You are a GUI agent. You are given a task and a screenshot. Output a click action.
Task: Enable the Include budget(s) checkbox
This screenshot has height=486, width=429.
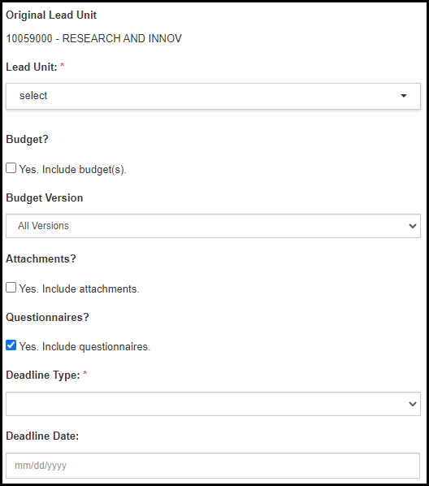pyautogui.click(x=11, y=168)
